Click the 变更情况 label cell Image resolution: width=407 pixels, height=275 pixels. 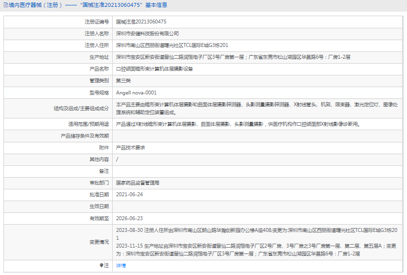tap(58, 242)
